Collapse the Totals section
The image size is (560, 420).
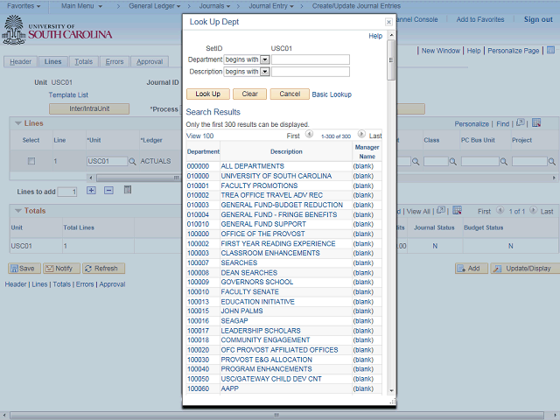[18, 211]
